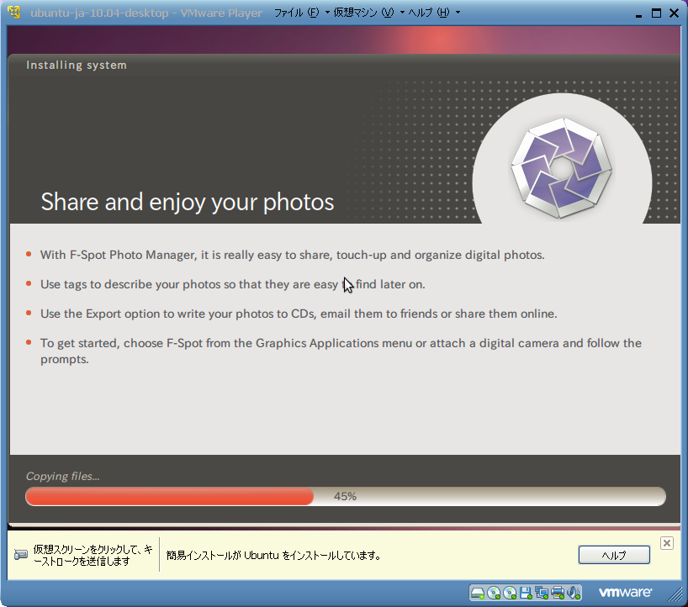Maximize the VMware Player window

(656, 13)
